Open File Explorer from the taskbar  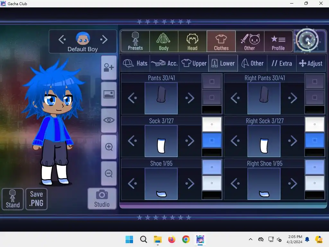pos(157,239)
